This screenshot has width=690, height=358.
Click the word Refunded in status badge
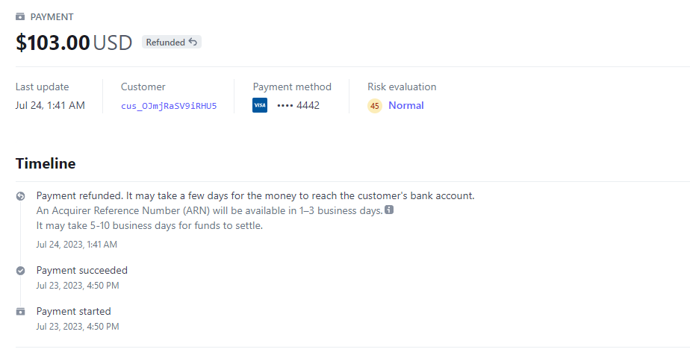pyautogui.click(x=165, y=43)
